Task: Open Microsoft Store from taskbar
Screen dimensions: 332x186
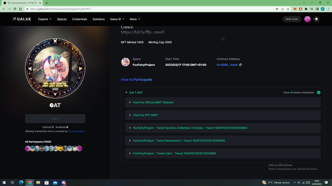Action: coord(47,182)
